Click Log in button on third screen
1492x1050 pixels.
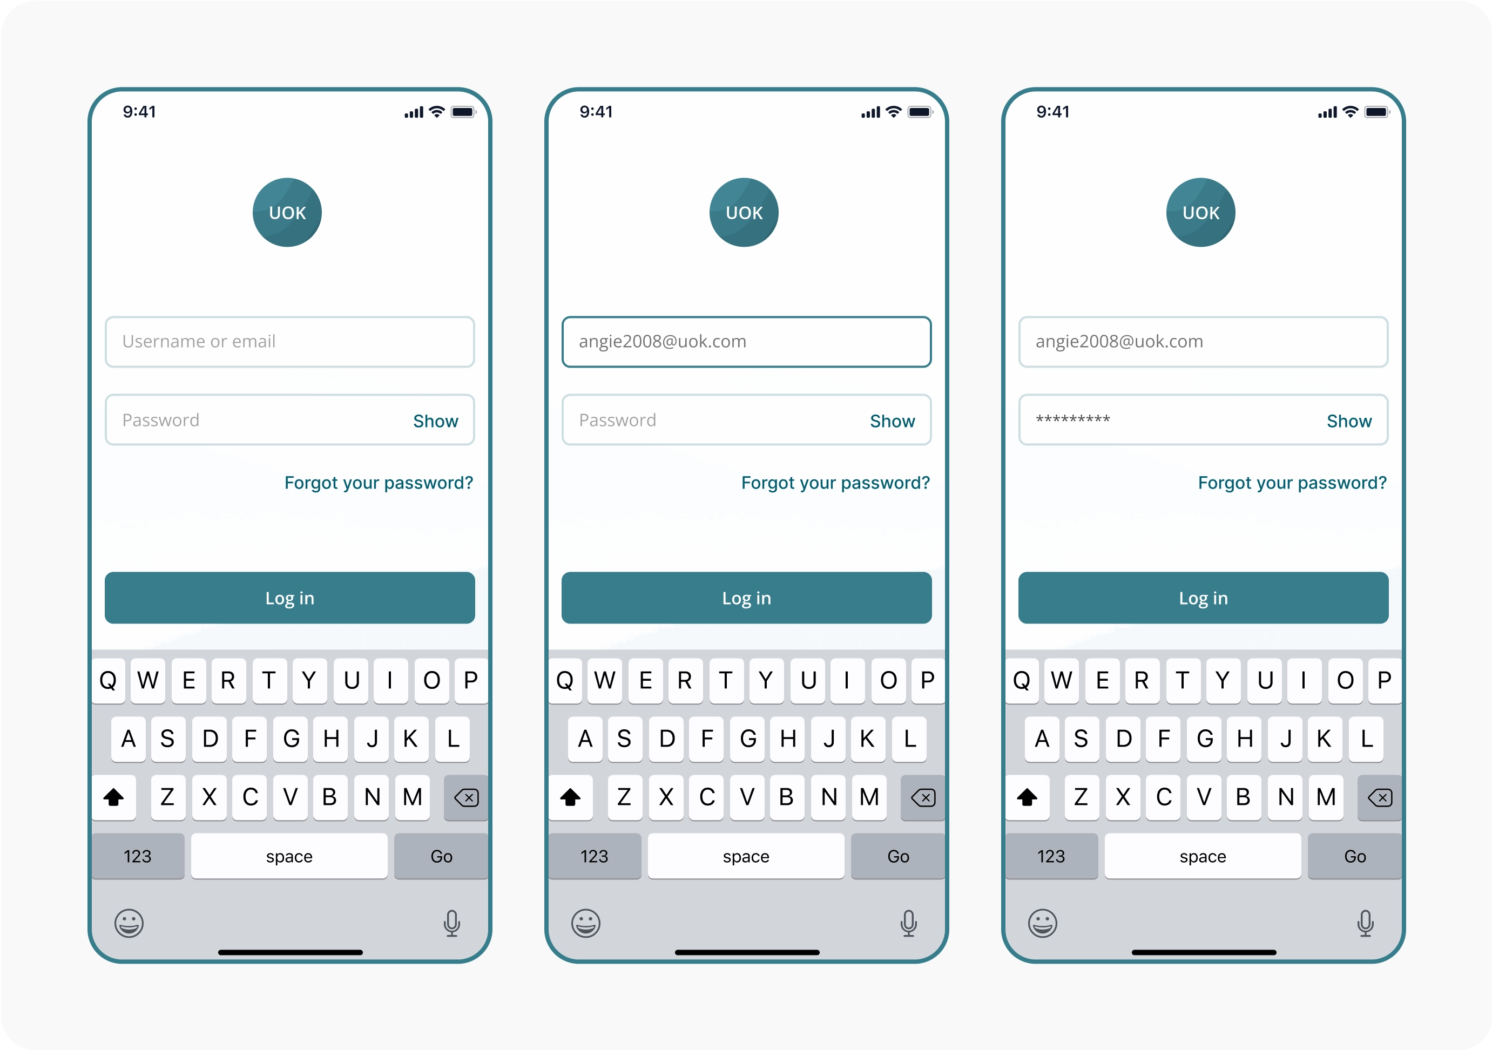click(x=1202, y=598)
